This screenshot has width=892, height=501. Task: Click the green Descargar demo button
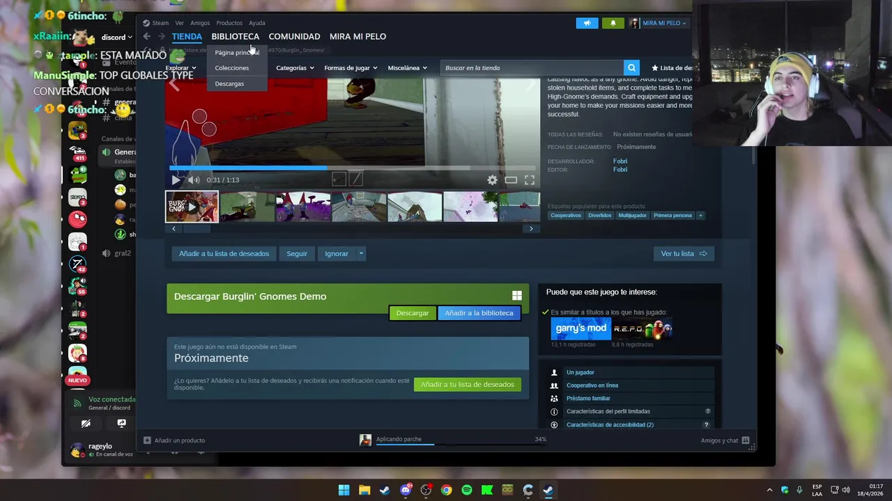point(413,313)
